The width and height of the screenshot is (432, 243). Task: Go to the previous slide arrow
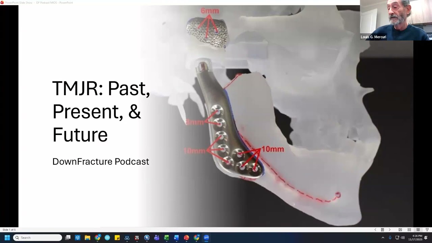(x=375, y=230)
